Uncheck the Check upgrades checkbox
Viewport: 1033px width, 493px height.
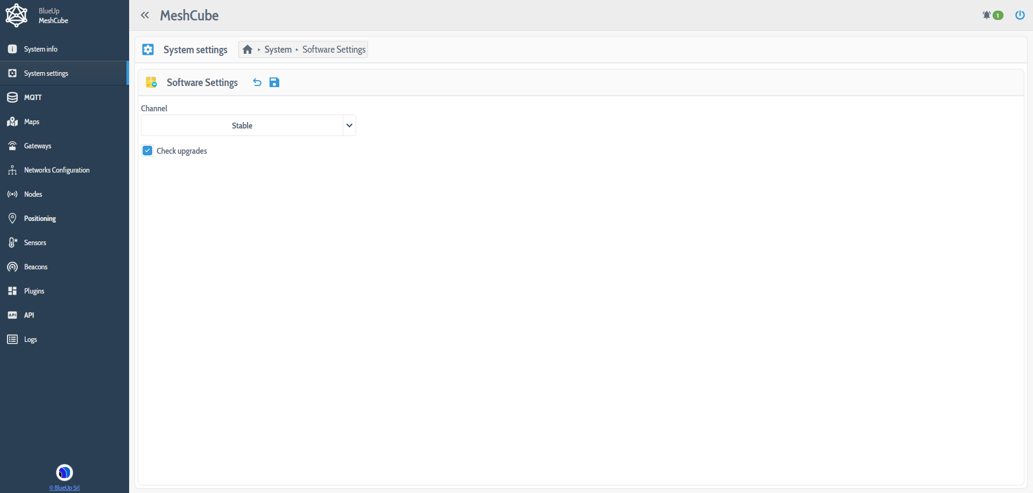click(147, 151)
